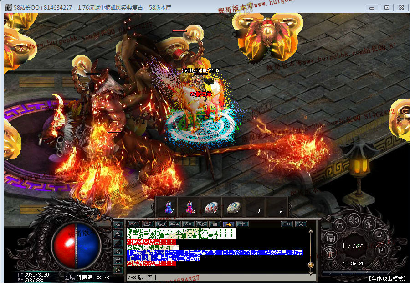Viewport: 410px width, 283px height.
Task: Toggle the speaker shout channel icon left of chat
Action: [x=118, y=225]
